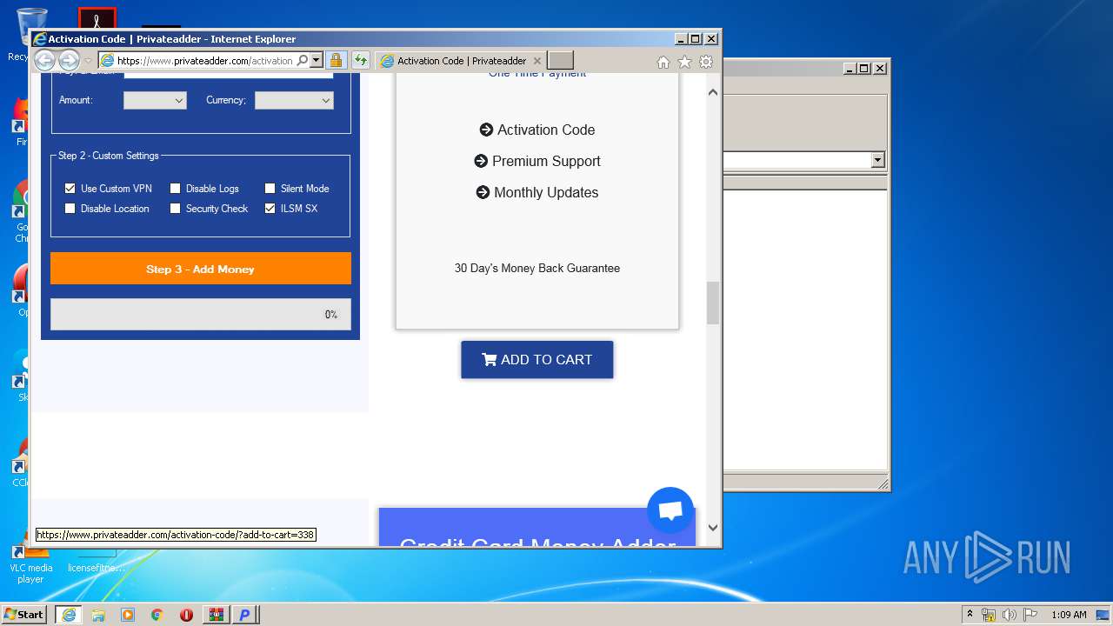Click the network tray icon
This screenshot has width=1113, height=626.
click(989, 615)
